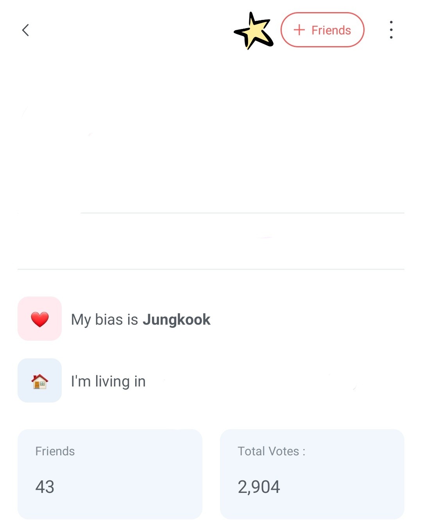The image size is (422, 532).
Task: Click the plus sign in Friends button
Action: point(299,30)
